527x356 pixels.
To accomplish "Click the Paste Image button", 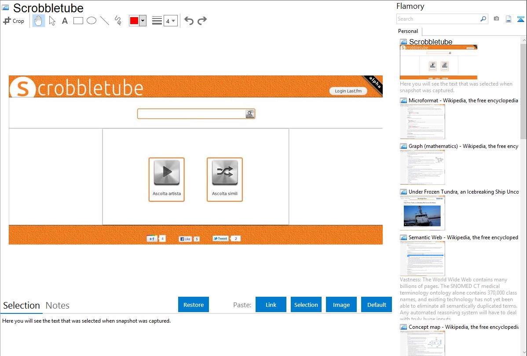I will [x=341, y=305].
